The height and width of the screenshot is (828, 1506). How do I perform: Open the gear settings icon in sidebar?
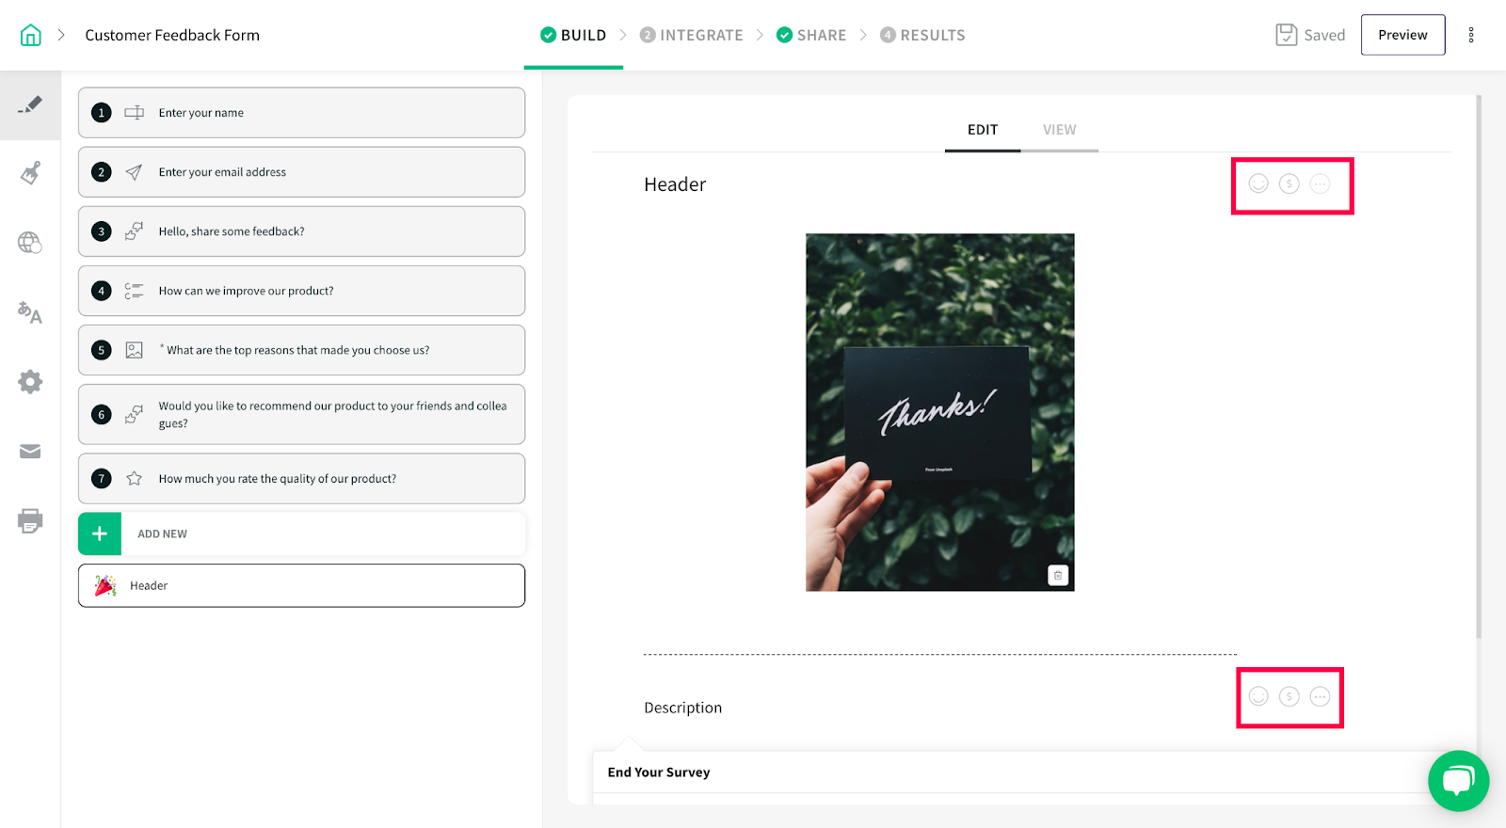click(30, 382)
